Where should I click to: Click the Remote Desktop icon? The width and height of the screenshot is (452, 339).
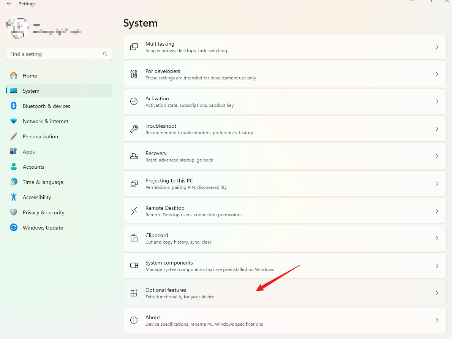(134, 211)
